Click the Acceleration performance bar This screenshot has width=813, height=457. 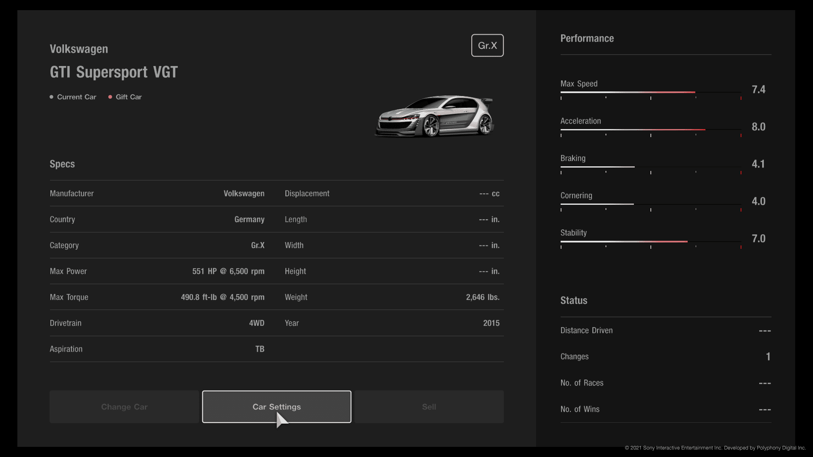click(651, 129)
